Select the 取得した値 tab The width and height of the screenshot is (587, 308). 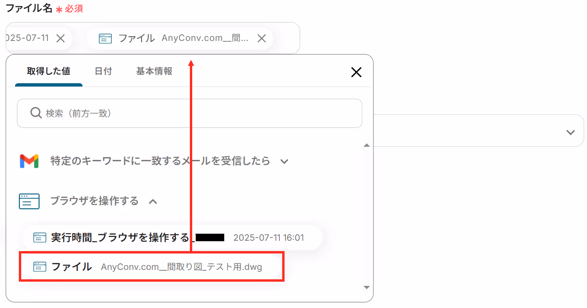coord(49,71)
